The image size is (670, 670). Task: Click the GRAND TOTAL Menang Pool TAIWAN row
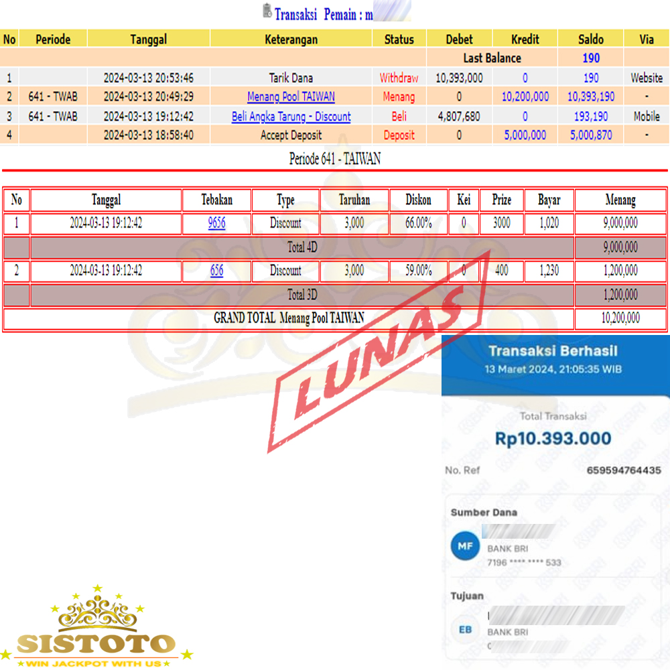point(289,318)
